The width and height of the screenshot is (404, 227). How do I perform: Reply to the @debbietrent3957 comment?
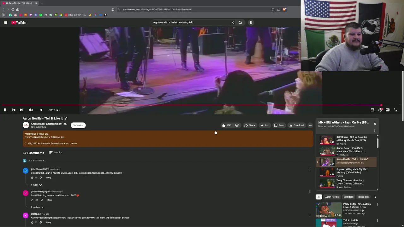point(49,178)
